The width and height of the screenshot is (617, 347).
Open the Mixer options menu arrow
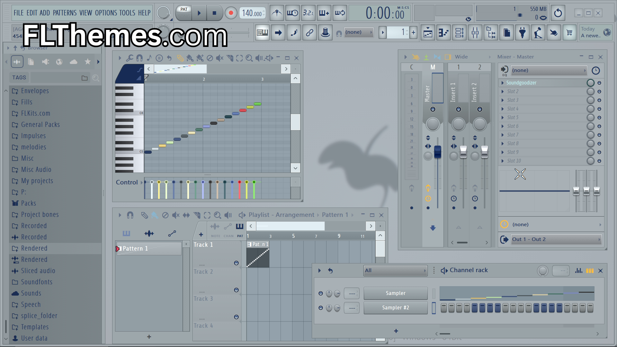pyautogui.click(x=406, y=57)
